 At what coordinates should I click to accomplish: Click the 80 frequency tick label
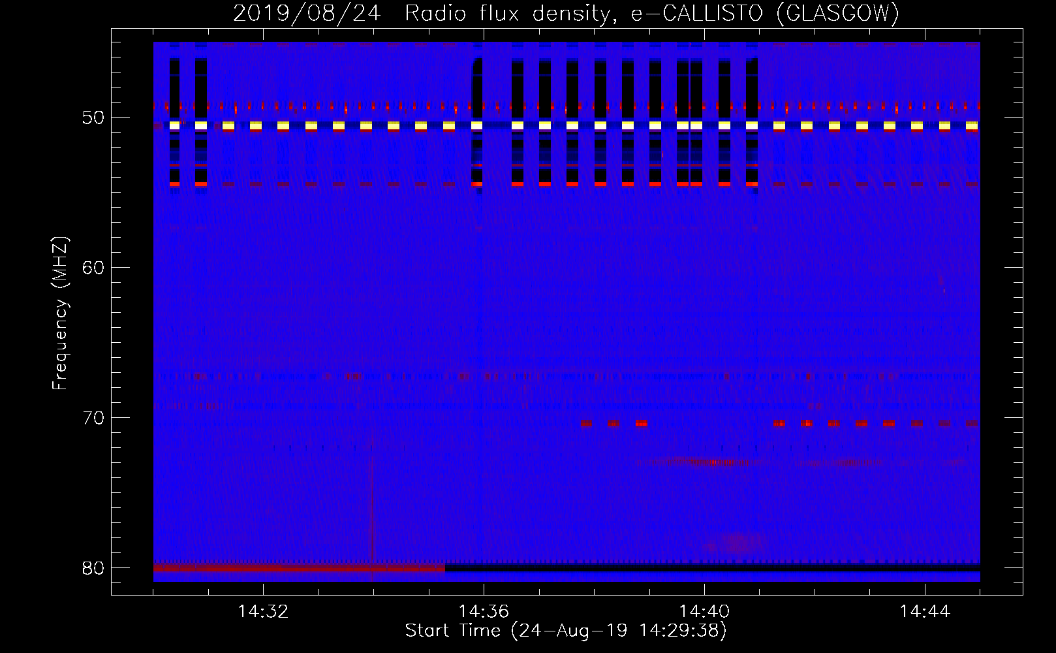click(x=93, y=568)
